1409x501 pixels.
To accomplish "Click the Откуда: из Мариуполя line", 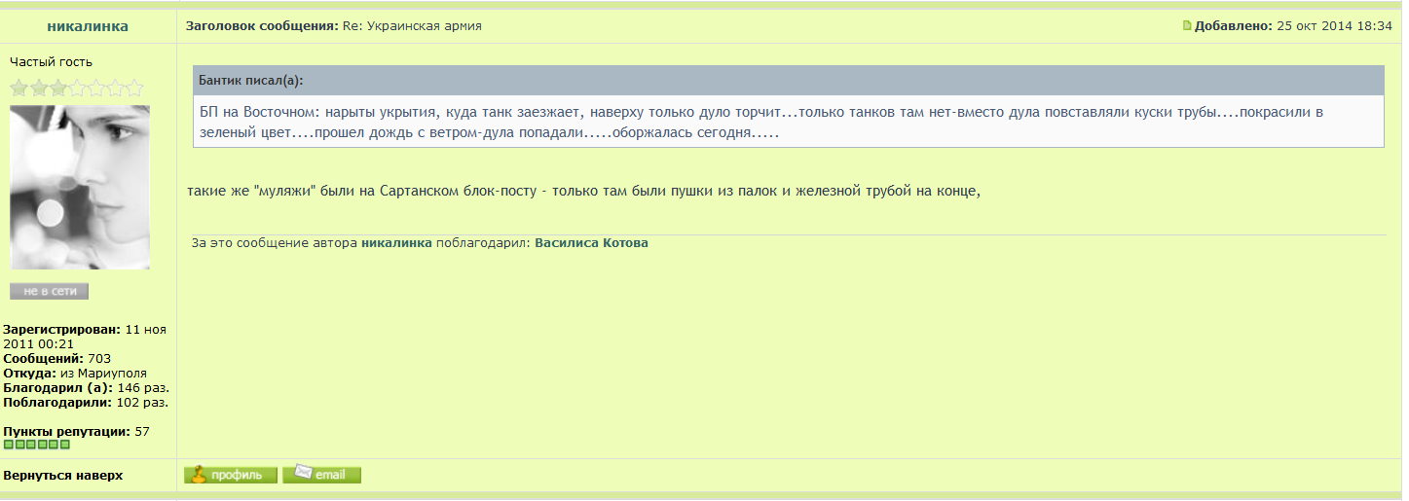I will (75, 373).
